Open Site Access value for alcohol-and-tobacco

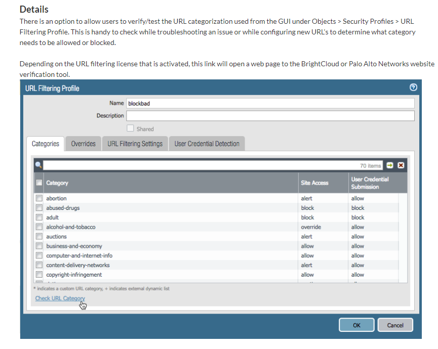310,227
